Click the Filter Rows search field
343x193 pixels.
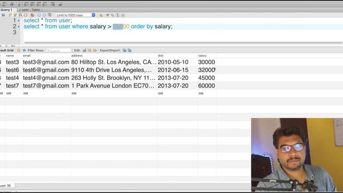click(58, 50)
